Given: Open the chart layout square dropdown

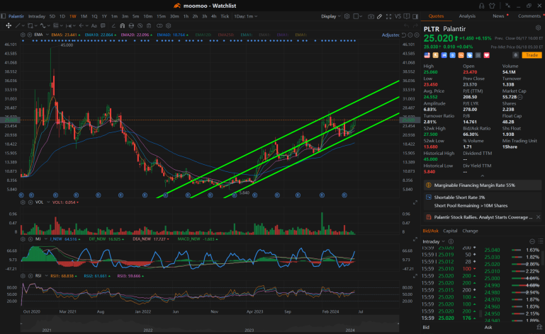Looking at the screenshot, I should pos(358,16).
